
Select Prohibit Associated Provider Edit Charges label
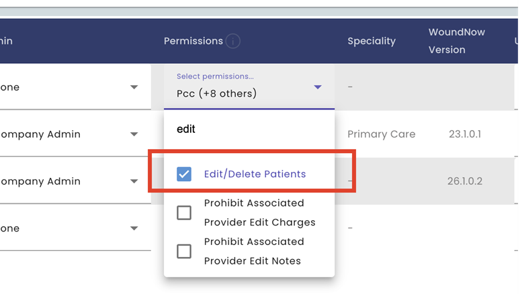click(x=260, y=213)
